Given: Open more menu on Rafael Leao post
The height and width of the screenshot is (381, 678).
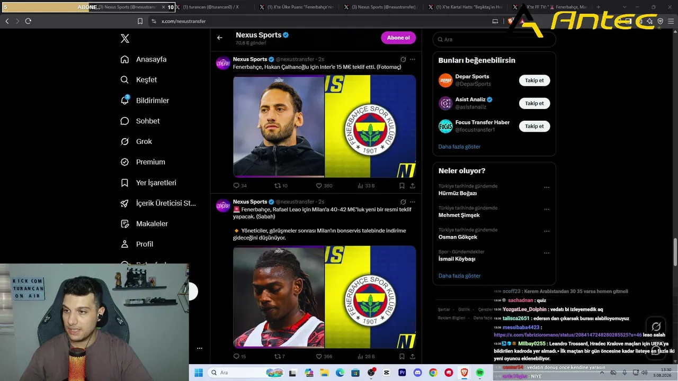Looking at the screenshot, I should (413, 202).
